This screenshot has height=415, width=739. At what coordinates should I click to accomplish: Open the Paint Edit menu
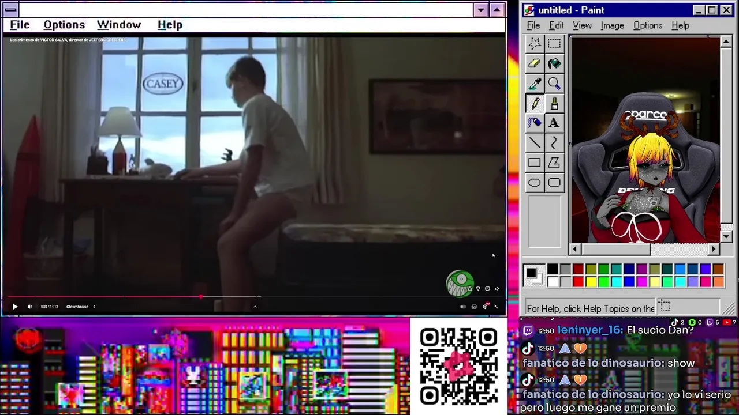(556, 25)
